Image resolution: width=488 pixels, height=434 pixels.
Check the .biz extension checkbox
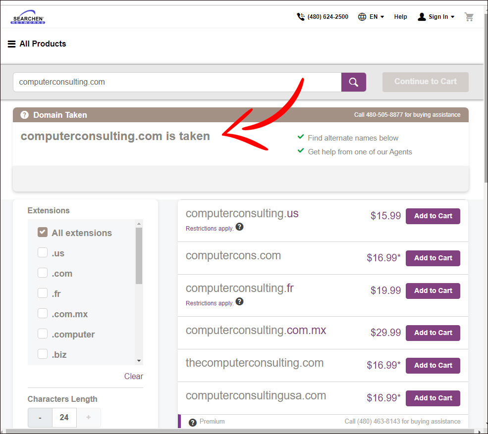tap(43, 354)
